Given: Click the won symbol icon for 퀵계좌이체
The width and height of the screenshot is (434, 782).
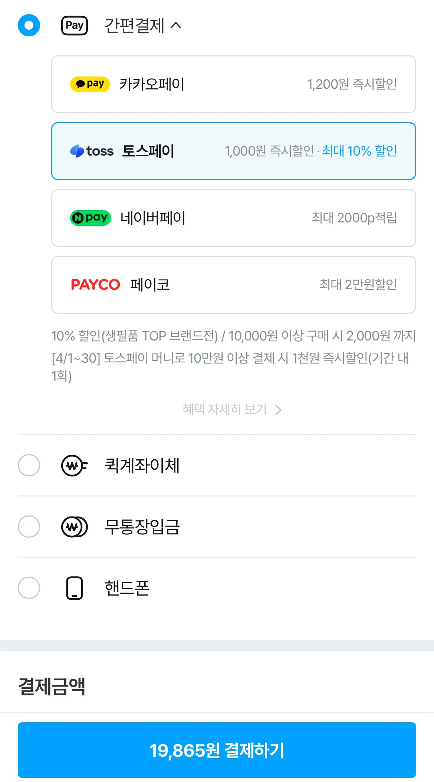Looking at the screenshot, I should point(74,465).
